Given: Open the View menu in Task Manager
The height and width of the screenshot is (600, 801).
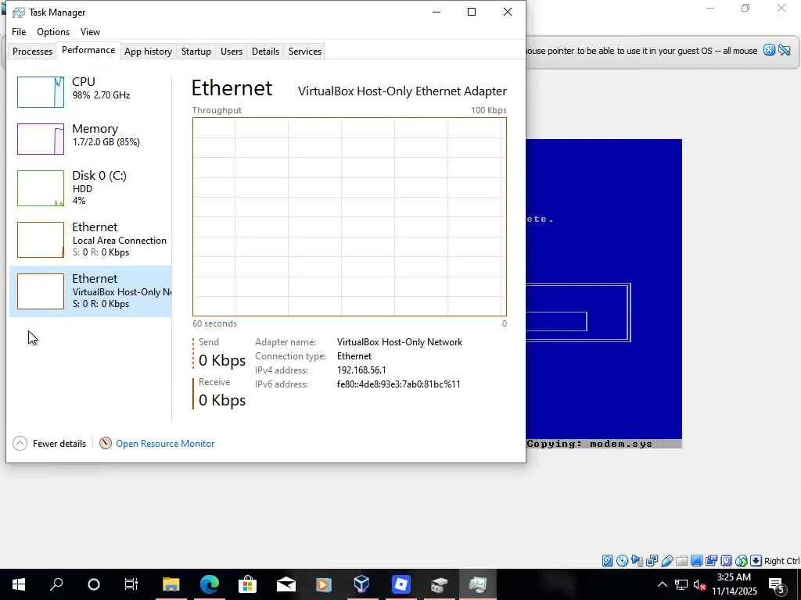Looking at the screenshot, I should 90,31.
